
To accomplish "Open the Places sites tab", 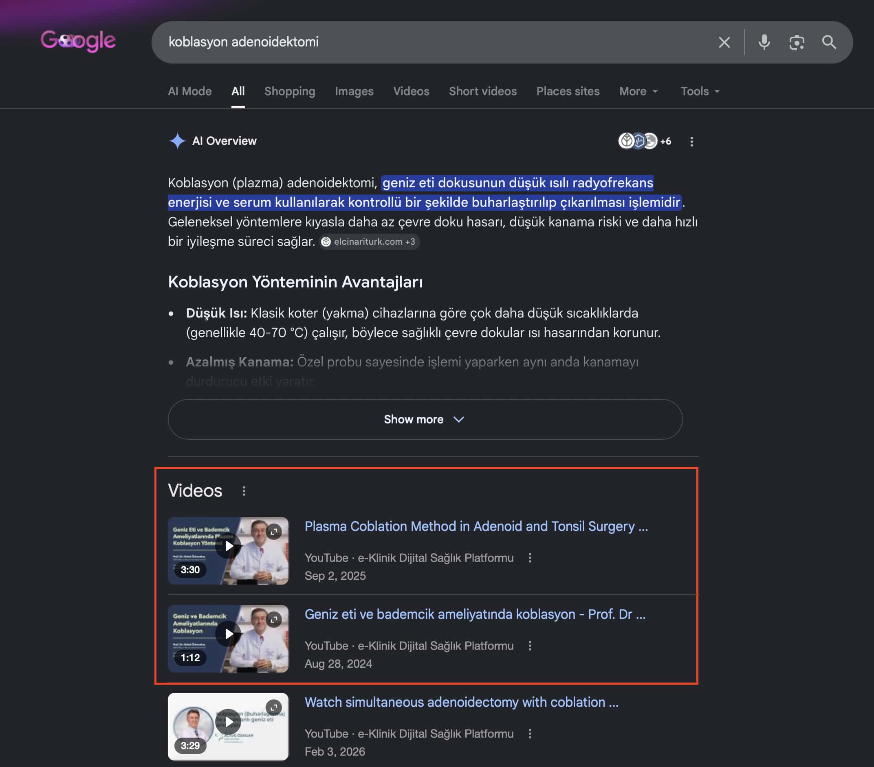I will pos(568,91).
